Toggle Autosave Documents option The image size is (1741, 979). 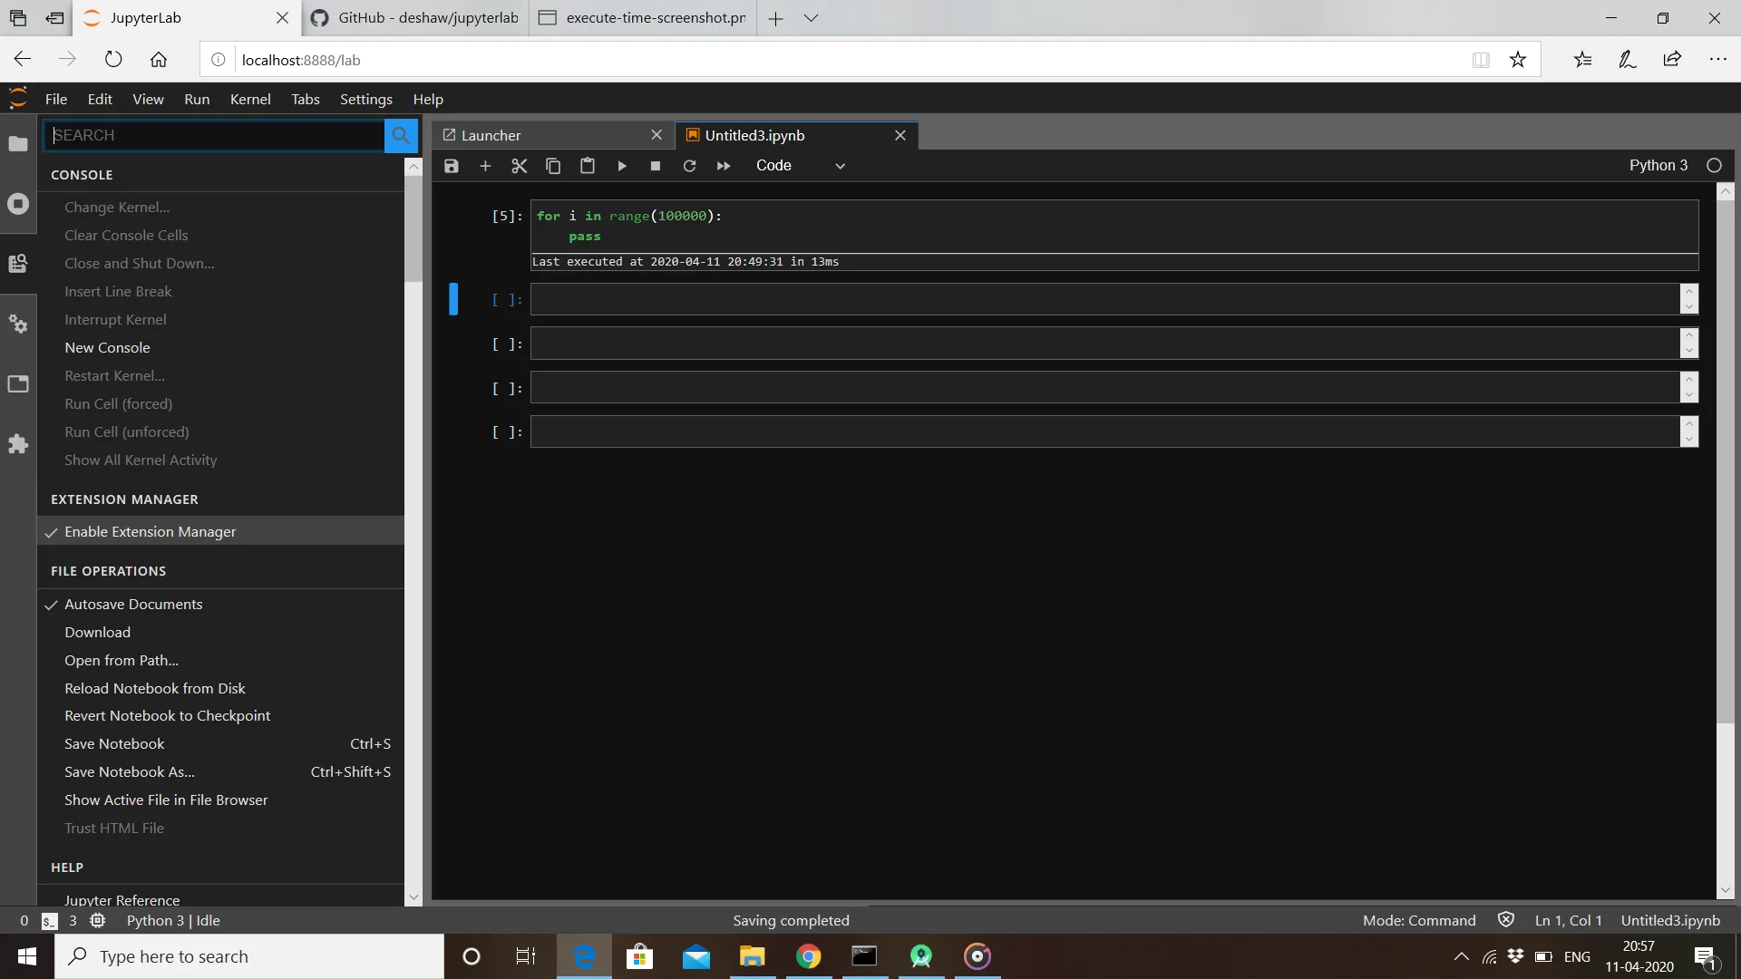tap(133, 605)
